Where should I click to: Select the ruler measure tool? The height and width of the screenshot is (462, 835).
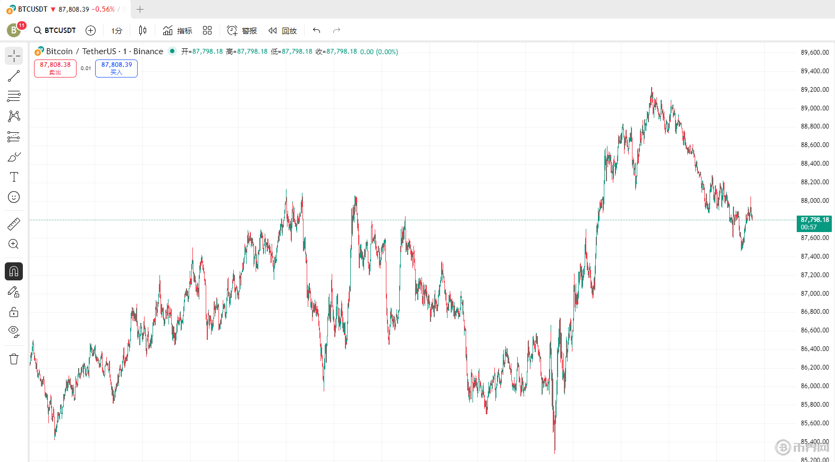pyautogui.click(x=14, y=224)
